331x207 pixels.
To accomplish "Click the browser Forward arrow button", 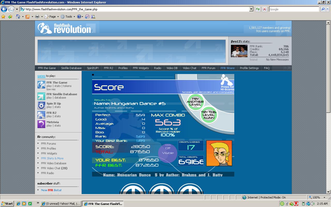I will pos(11,9).
